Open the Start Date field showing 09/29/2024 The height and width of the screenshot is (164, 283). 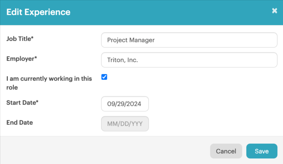click(125, 104)
